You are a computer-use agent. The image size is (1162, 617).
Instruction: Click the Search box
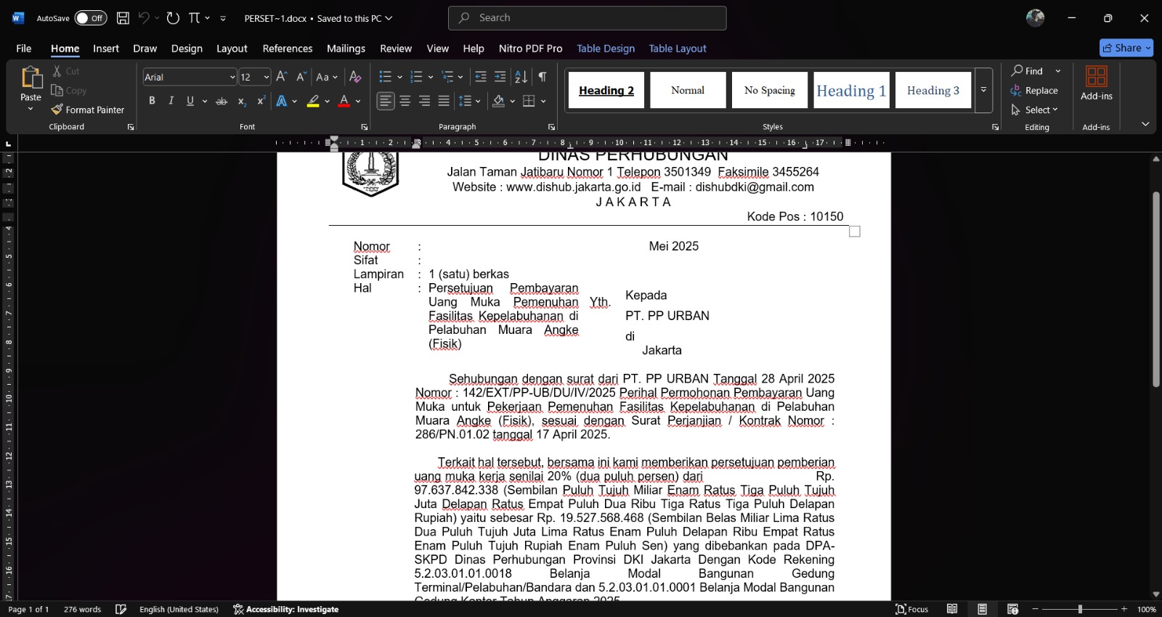point(588,18)
